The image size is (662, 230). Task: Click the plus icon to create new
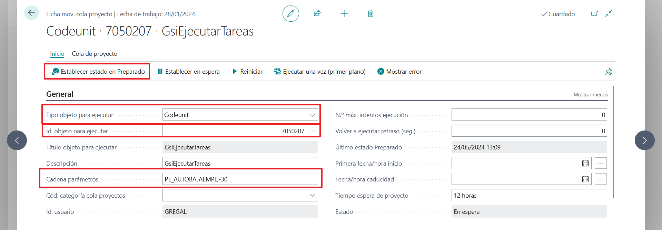tap(344, 13)
